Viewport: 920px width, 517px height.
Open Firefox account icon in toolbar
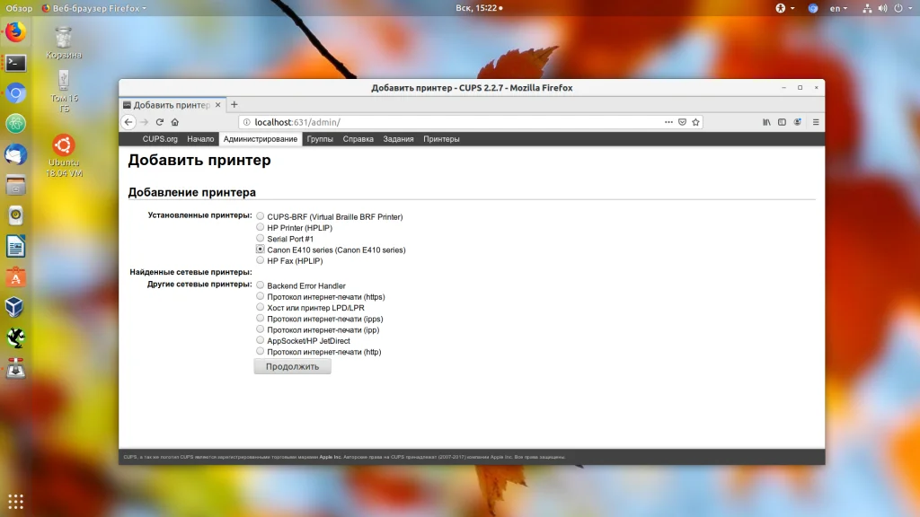(798, 122)
